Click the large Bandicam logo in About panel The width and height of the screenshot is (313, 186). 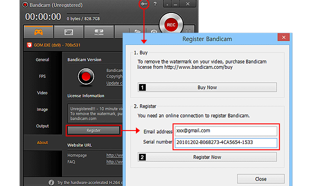coord(86,77)
